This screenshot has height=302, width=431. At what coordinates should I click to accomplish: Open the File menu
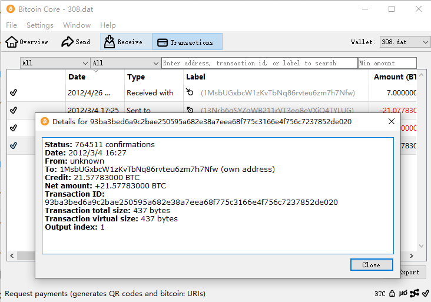click(x=11, y=25)
